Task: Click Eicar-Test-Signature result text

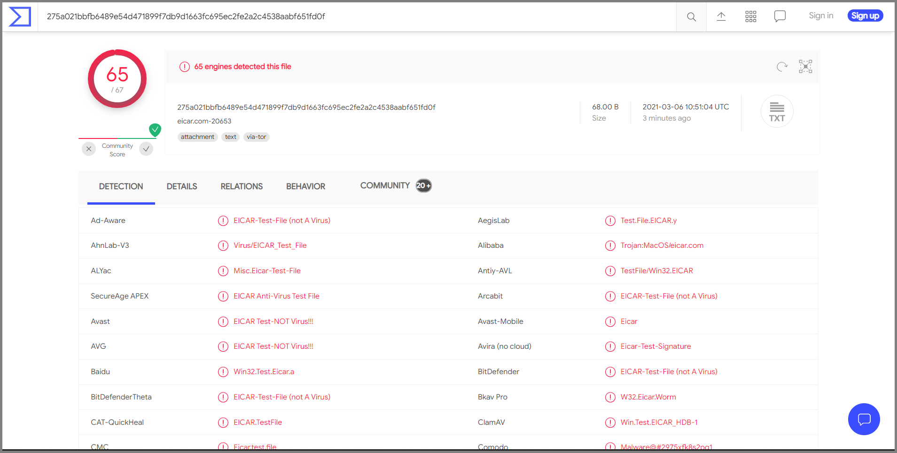Action: [x=655, y=346]
